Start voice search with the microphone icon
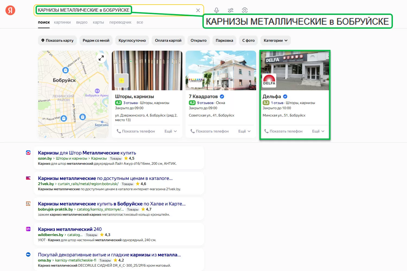The height and width of the screenshot is (271, 407). pos(216,10)
